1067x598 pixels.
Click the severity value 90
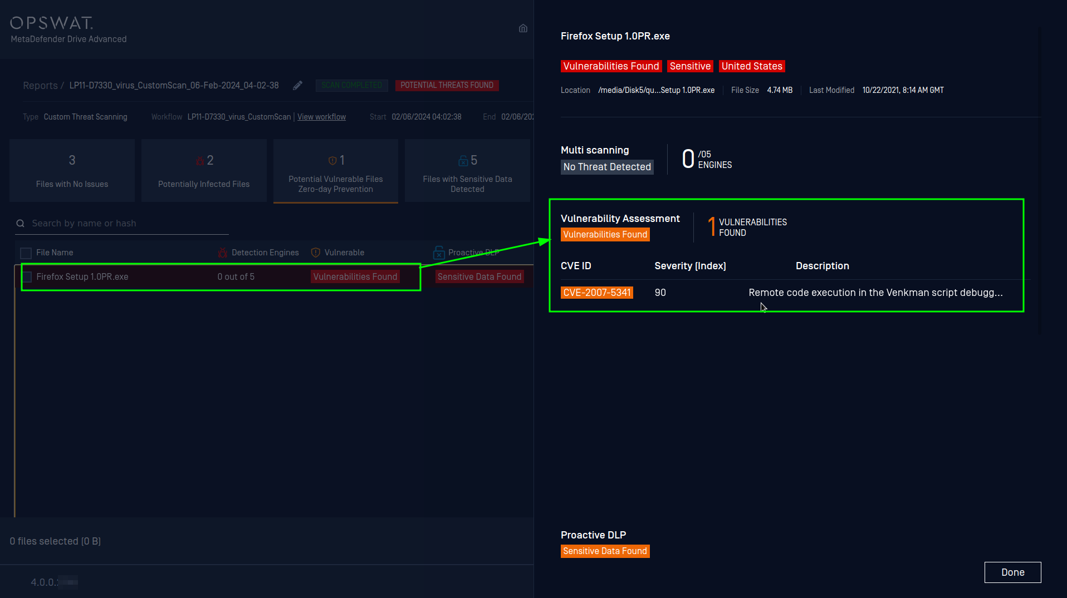[660, 293]
